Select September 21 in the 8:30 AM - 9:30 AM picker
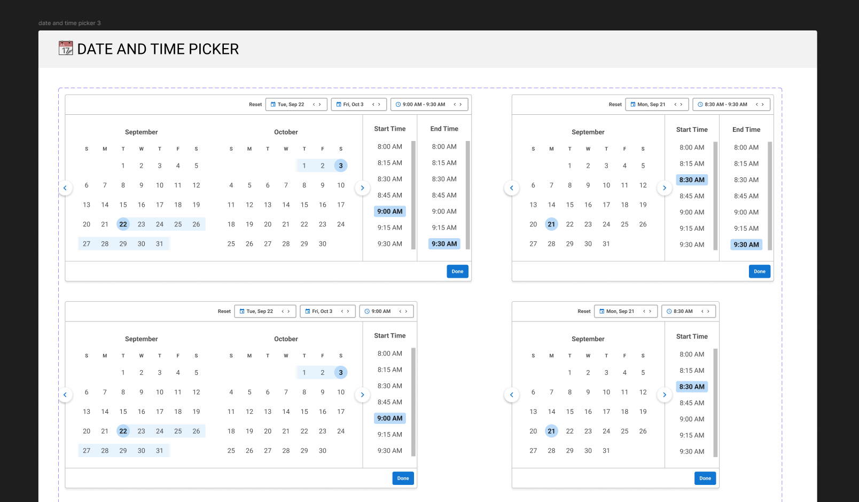This screenshot has width=859, height=502. click(x=551, y=224)
